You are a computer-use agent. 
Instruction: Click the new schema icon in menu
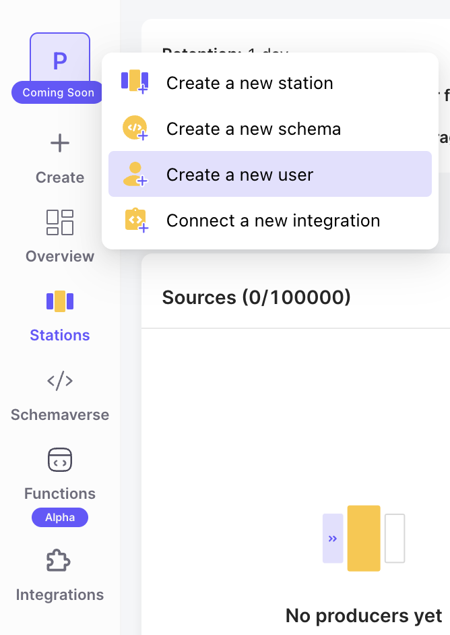tap(135, 128)
